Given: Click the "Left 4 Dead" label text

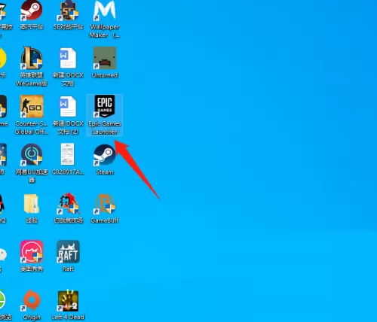Looking at the screenshot, I should 68,317.
